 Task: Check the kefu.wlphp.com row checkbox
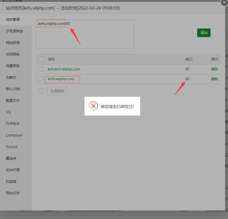coord(41,79)
